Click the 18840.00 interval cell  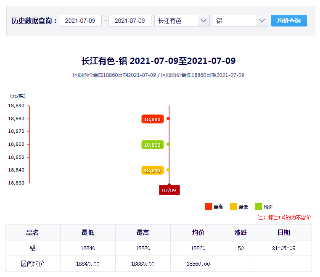[x=88, y=264]
